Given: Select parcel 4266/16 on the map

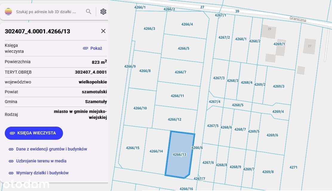Looking at the screenshot, I should [186, 189].
